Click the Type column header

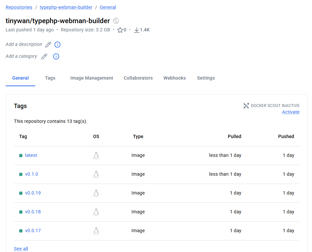(x=138, y=136)
